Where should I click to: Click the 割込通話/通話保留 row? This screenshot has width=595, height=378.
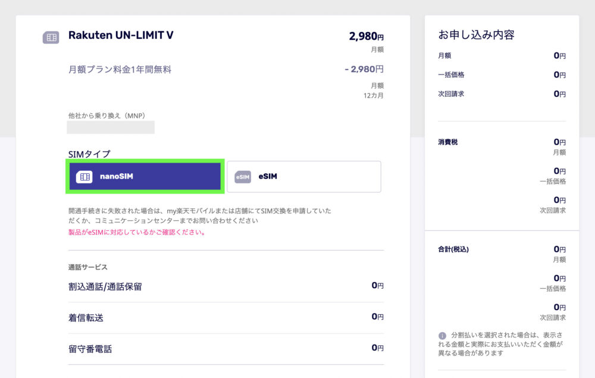click(x=226, y=286)
